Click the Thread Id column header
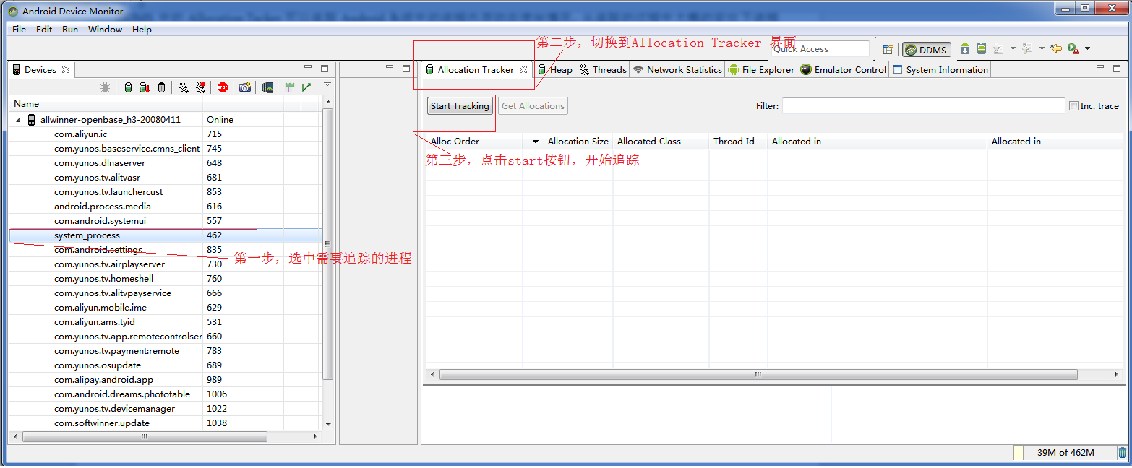Image resolution: width=1132 pixels, height=468 pixels. (x=738, y=142)
